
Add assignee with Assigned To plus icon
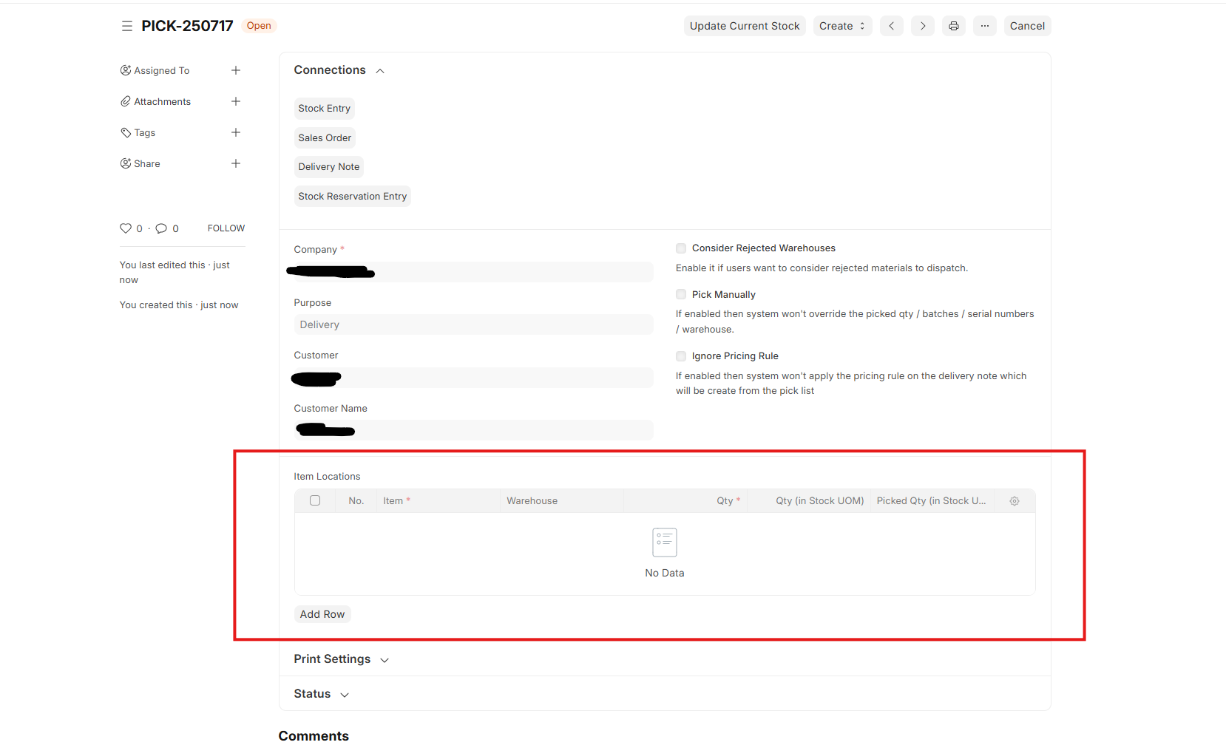point(236,70)
